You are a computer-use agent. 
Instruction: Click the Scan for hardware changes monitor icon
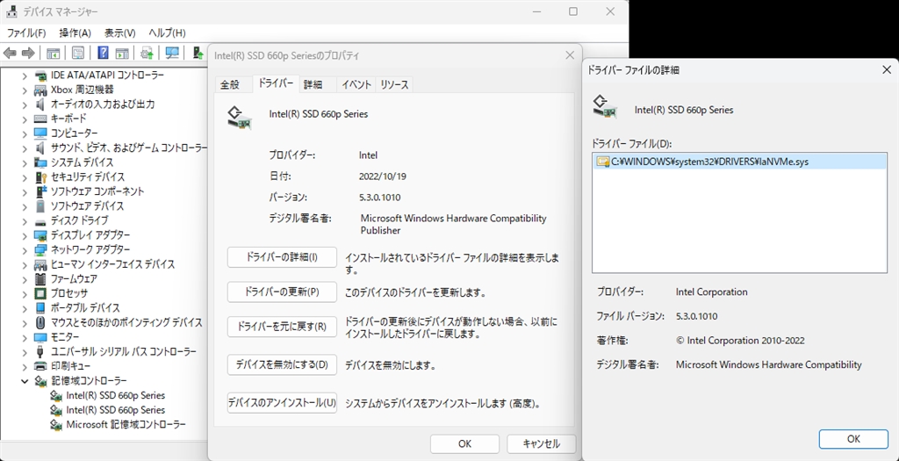pyautogui.click(x=172, y=54)
